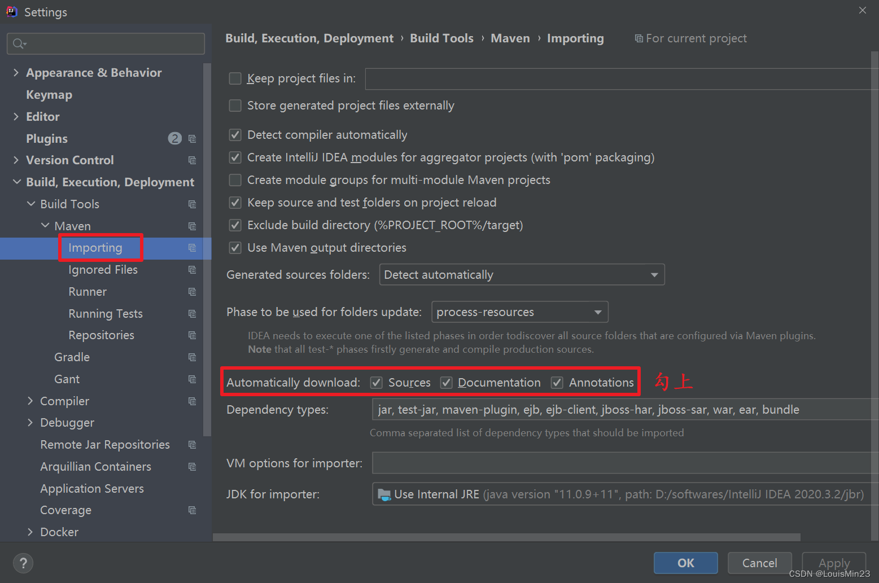Click Maven in the breadcrumb path
The width and height of the screenshot is (879, 583).
(x=510, y=38)
